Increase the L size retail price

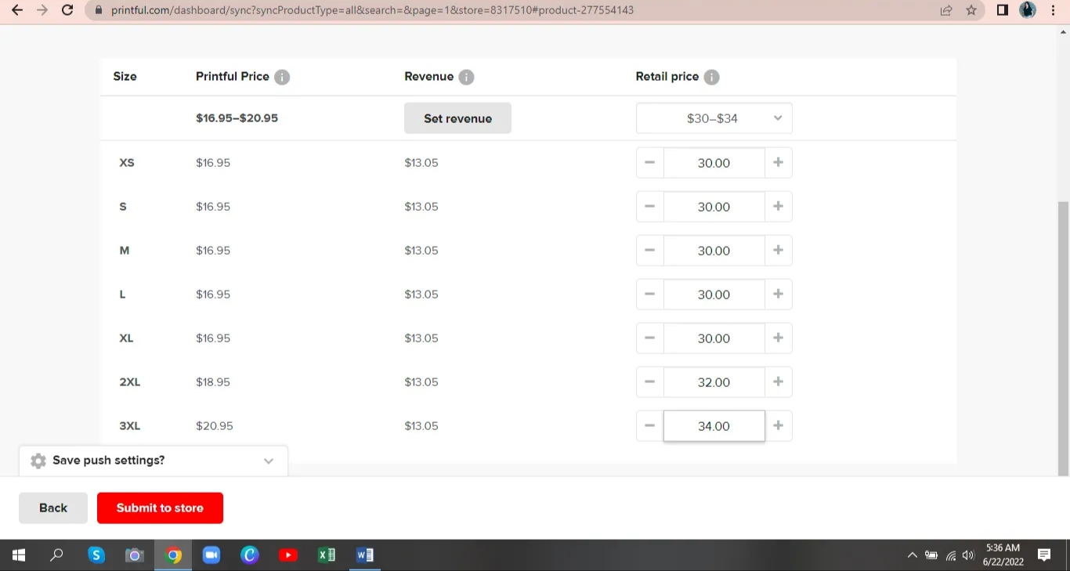tap(778, 295)
